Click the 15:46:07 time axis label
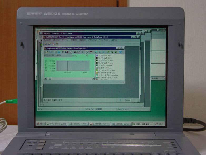This screenshot has width=206, height=155. pyautogui.click(x=67, y=72)
